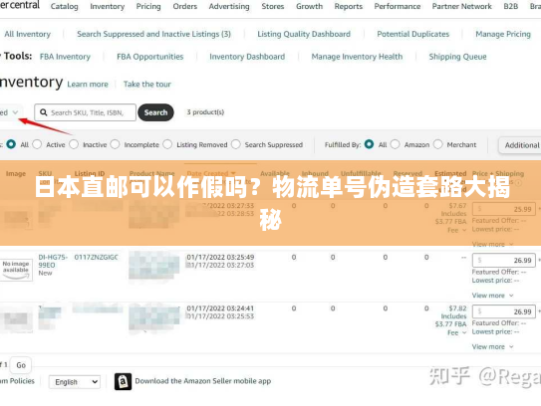Open FBA Opportunities tool
Viewport: 541px width, 406px height.
click(150, 57)
